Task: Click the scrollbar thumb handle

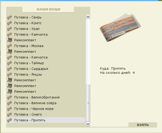Action: click(x=88, y=103)
